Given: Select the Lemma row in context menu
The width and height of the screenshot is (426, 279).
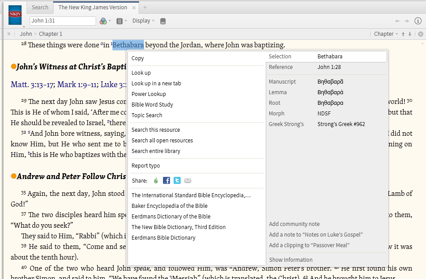Looking at the screenshot, I should tap(326, 92).
